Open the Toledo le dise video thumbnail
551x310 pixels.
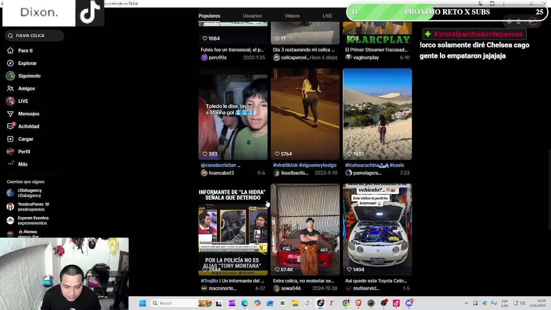tap(233, 114)
